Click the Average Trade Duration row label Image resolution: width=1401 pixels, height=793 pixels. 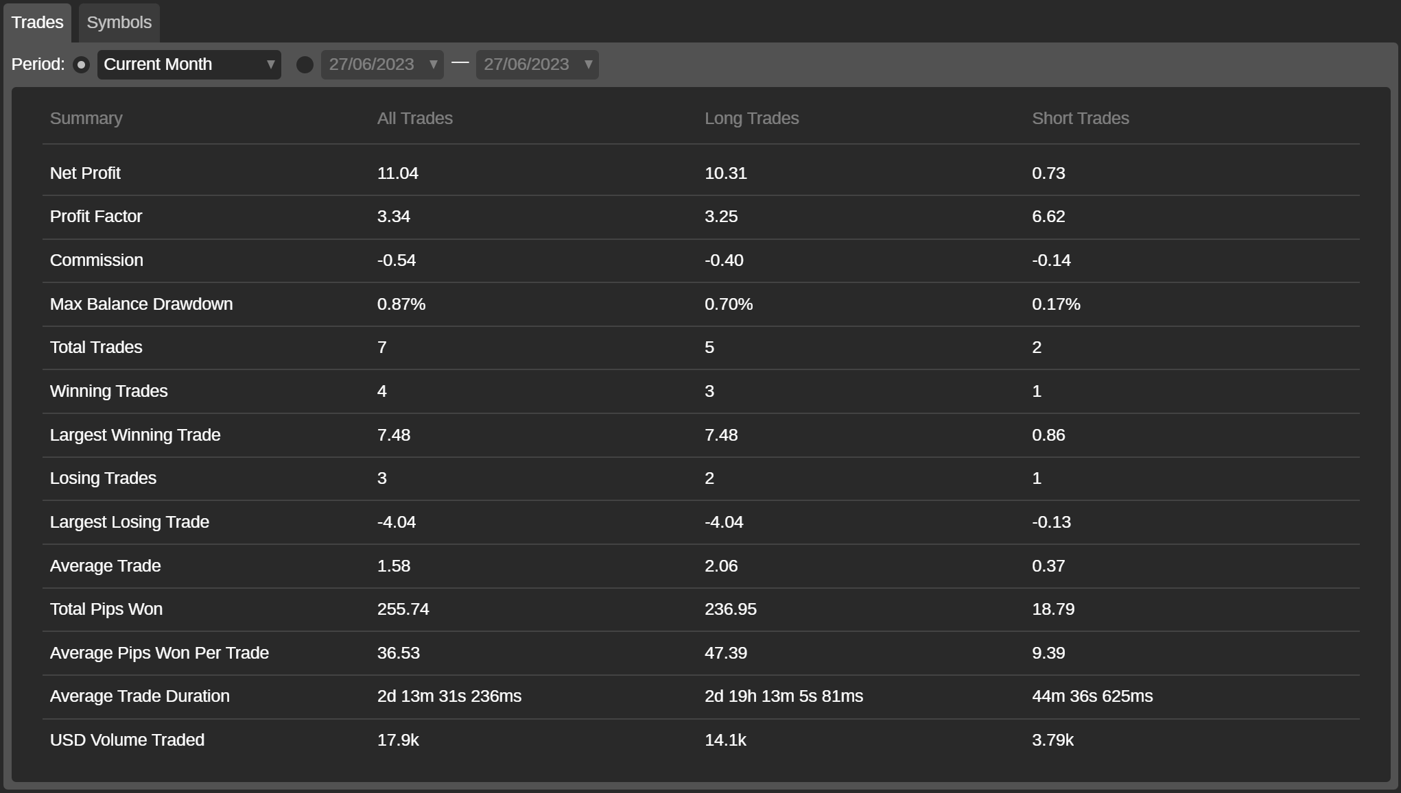139,696
